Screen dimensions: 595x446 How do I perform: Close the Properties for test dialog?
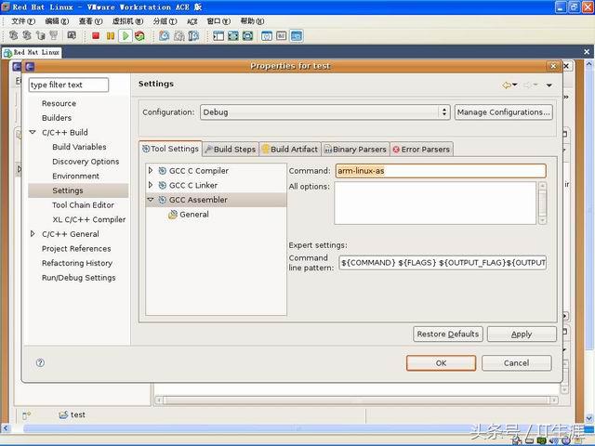[553, 66]
